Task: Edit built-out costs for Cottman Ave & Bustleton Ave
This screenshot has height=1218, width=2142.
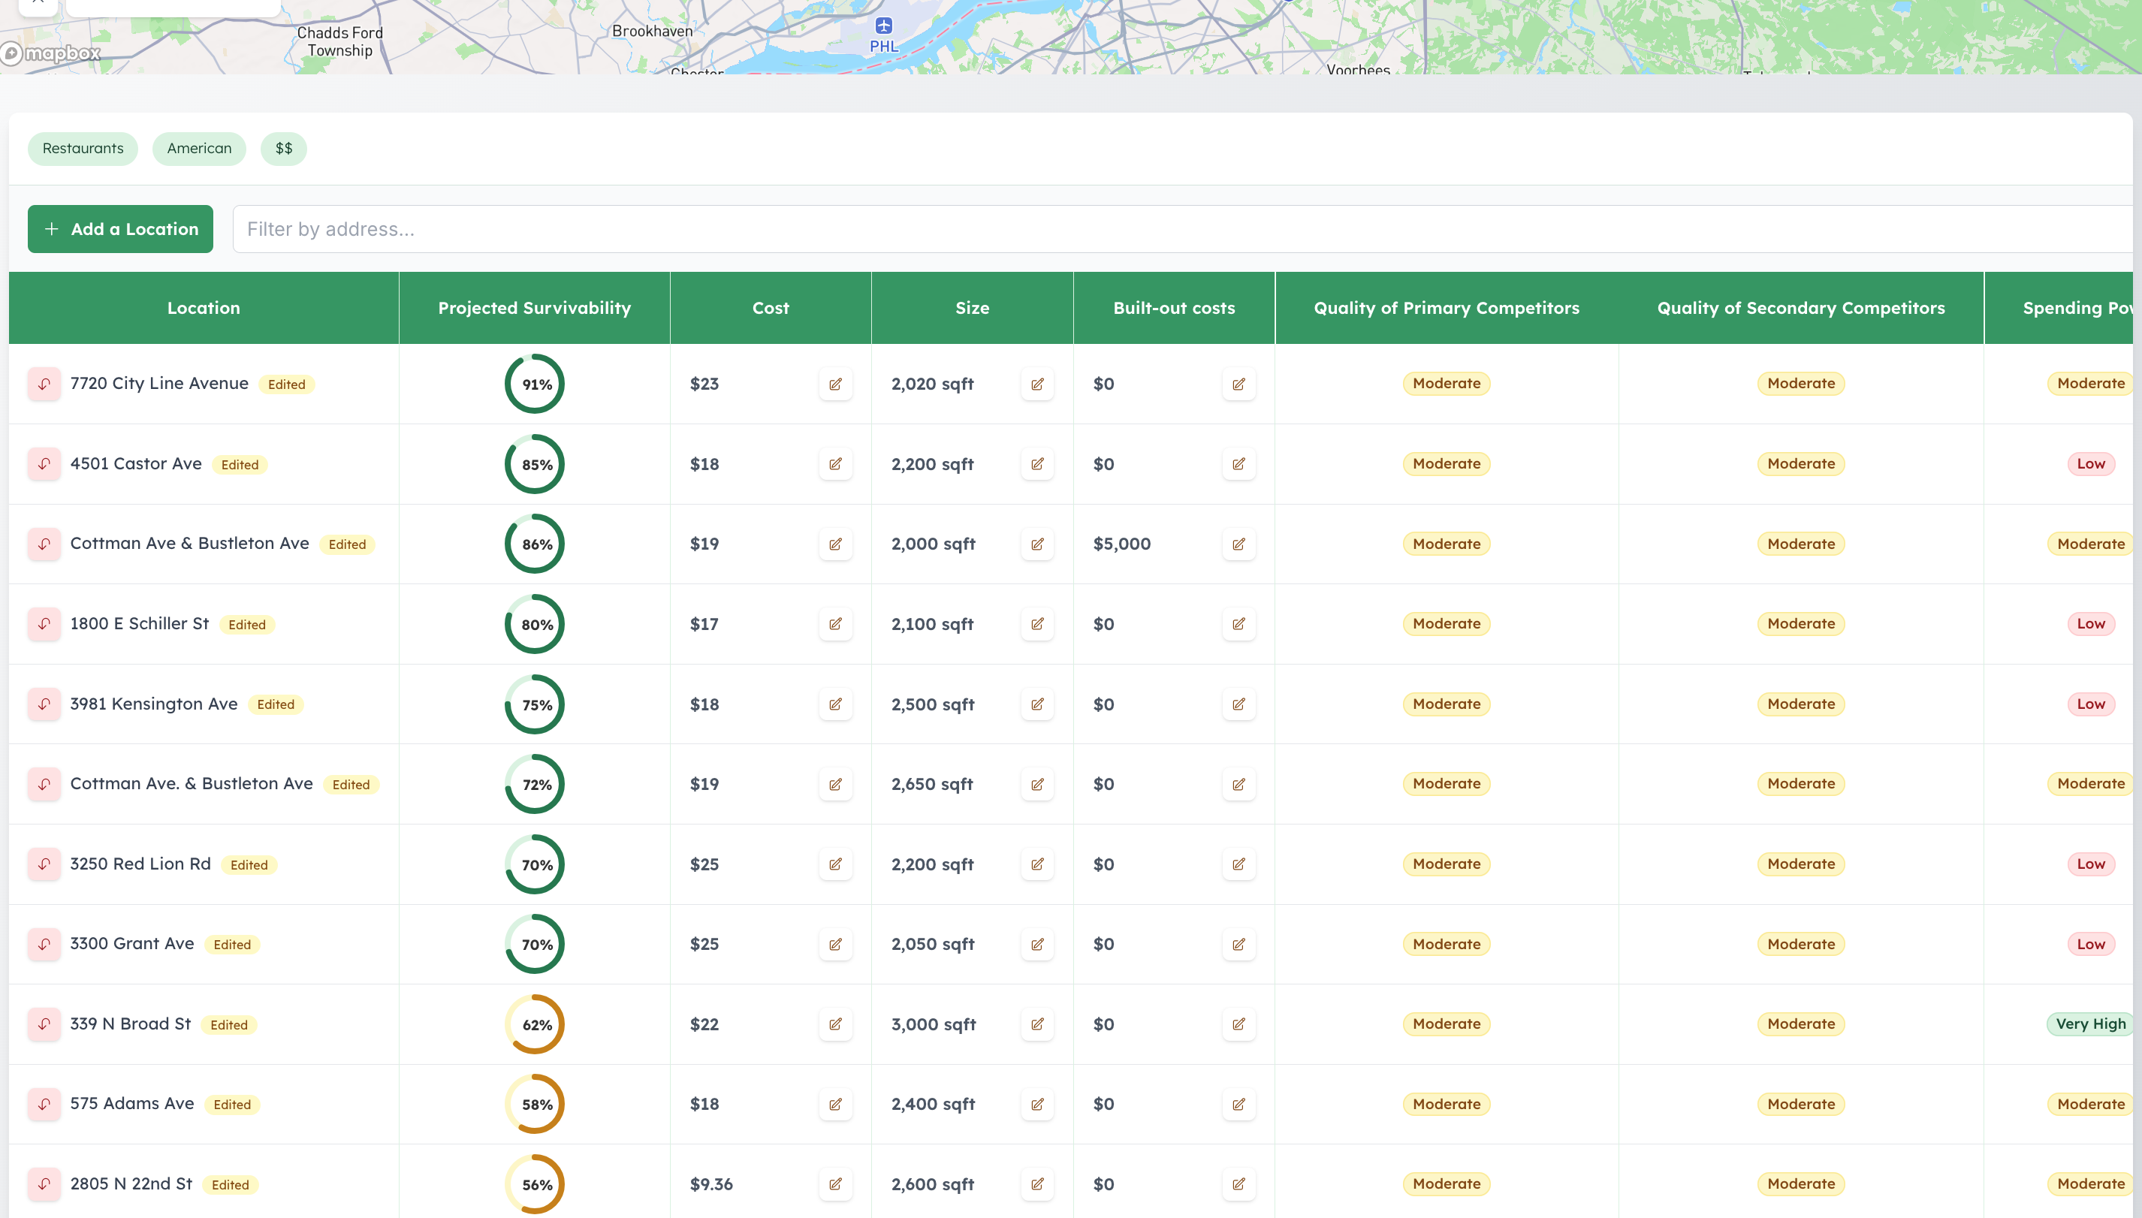Action: 1239,544
